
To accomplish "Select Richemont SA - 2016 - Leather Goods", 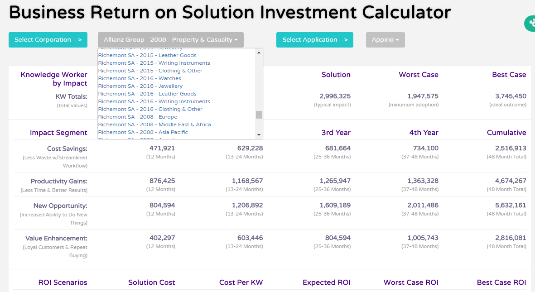I will (x=147, y=93).
